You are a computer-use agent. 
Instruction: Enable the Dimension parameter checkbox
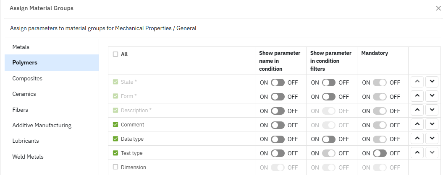115,167
